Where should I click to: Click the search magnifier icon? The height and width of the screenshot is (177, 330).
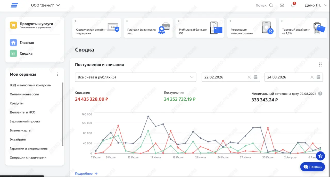[x=271, y=5]
